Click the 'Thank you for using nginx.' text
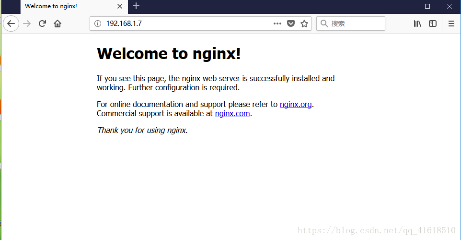This screenshot has width=461, height=240. [x=142, y=130]
